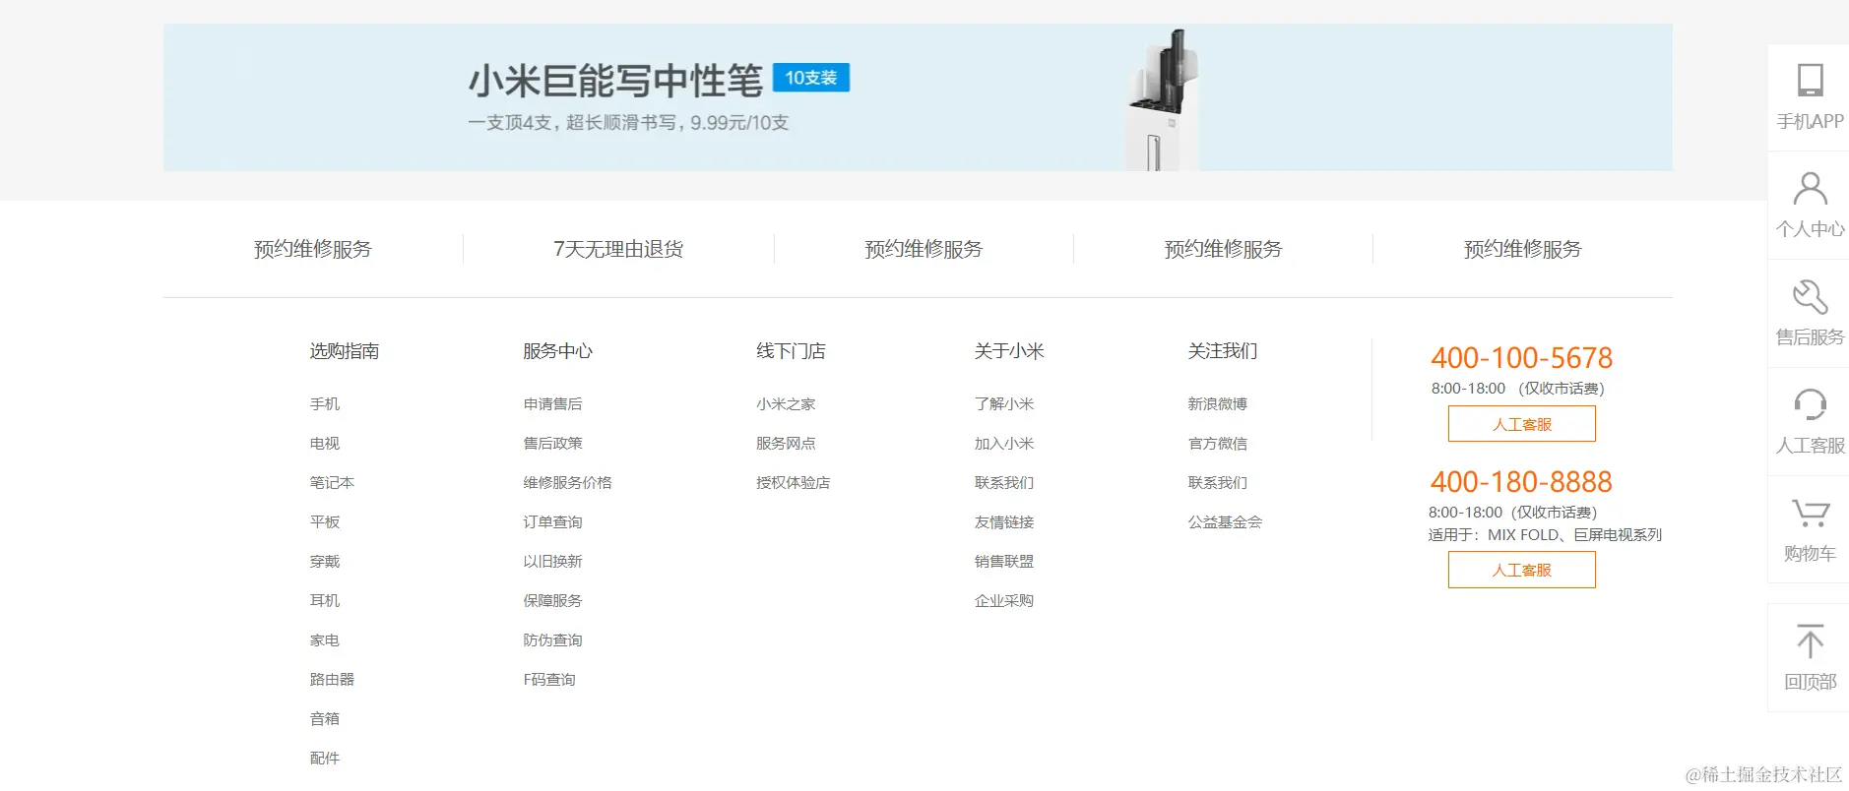Click the 人工客服 button under 400-100-5678

pos(1521,424)
